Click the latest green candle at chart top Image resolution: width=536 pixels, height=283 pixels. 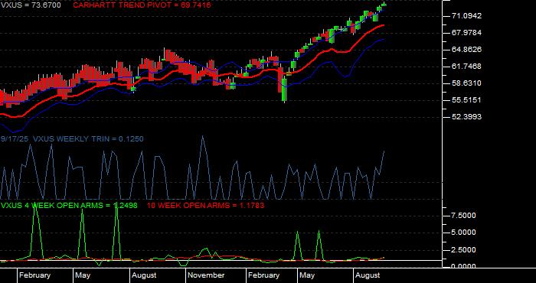tap(384, 4)
